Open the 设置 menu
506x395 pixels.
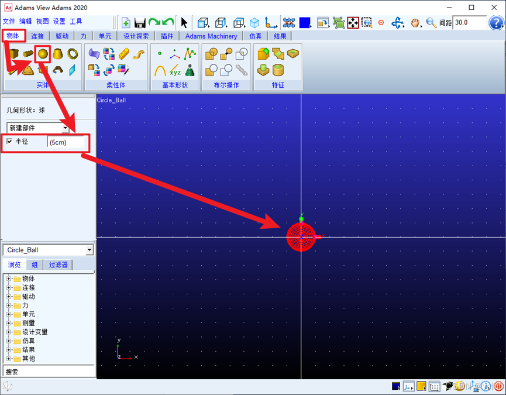59,21
